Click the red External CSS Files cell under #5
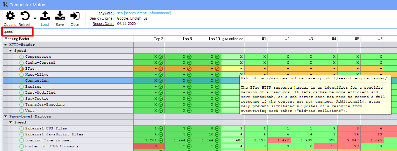397x151 pixels. point(349,128)
